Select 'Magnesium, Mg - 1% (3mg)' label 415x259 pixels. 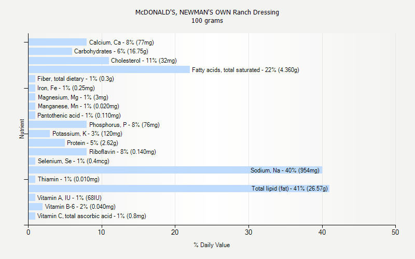coord(73,97)
